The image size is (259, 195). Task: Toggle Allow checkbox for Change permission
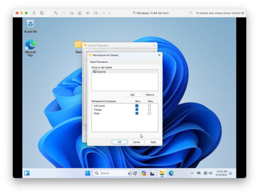pos(137,110)
